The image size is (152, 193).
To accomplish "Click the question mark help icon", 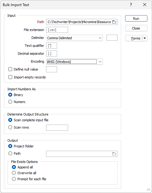I will [131, 5].
